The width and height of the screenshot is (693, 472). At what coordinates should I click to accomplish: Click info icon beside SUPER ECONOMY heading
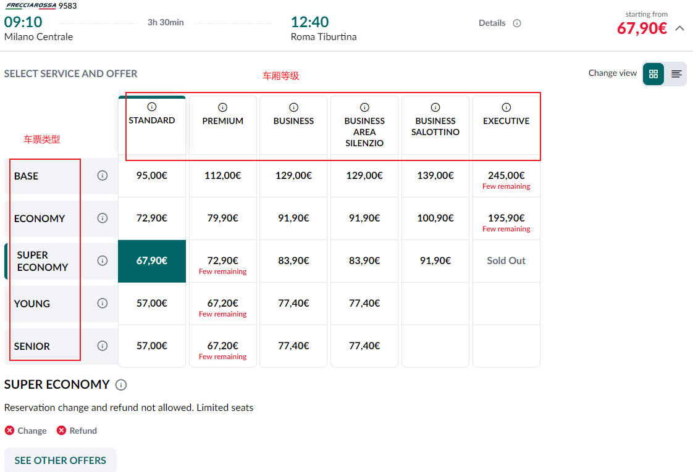[x=121, y=385]
